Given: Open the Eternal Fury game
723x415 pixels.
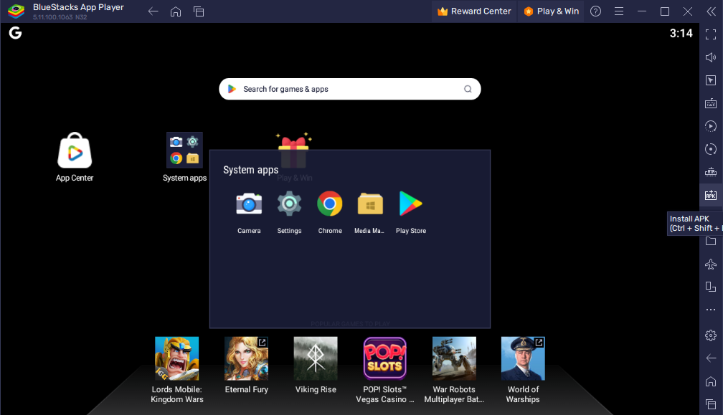Looking at the screenshot, I should point(246,358).
